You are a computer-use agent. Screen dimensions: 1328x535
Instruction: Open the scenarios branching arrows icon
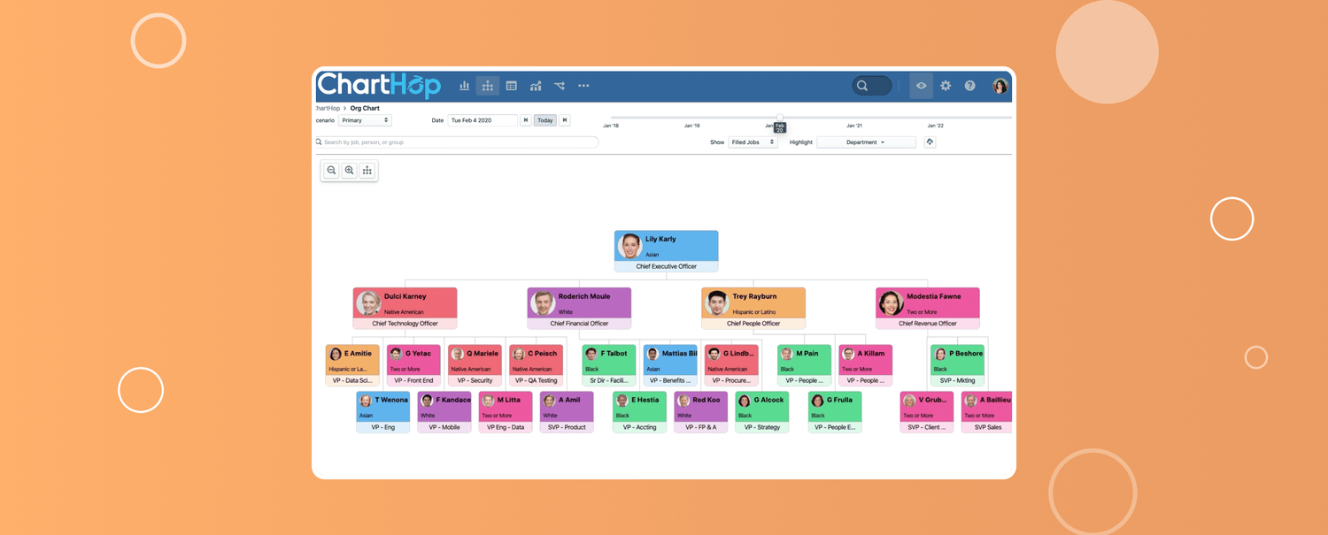click(x=560, y=86)
